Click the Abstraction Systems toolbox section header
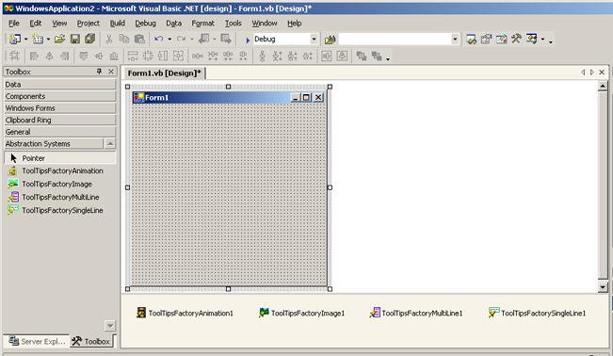The height and width of the screenshot is (356, 613). 54,144
